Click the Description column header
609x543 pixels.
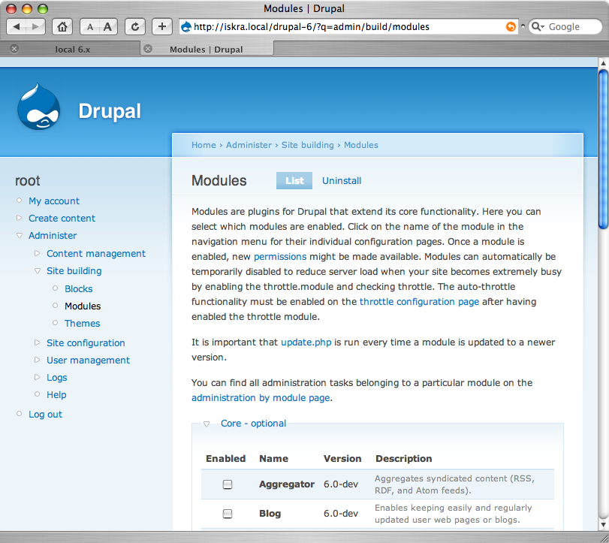click(x=403, y=459)
